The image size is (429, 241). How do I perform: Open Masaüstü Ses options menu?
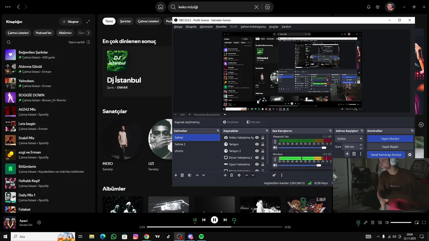[275, 142]
